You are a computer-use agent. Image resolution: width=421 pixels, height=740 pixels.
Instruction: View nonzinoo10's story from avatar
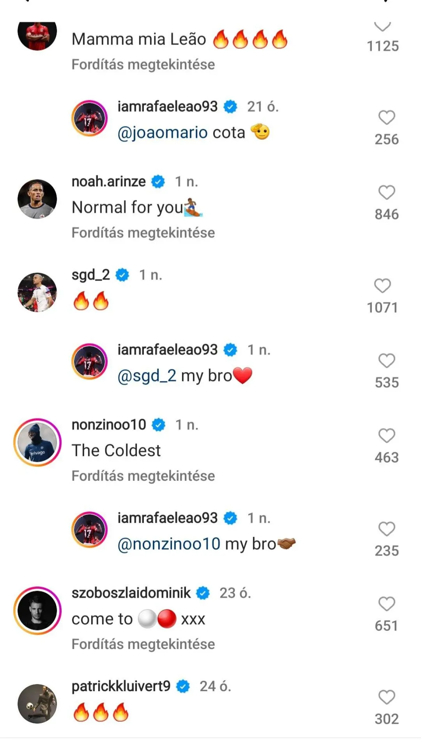[37, 443]
